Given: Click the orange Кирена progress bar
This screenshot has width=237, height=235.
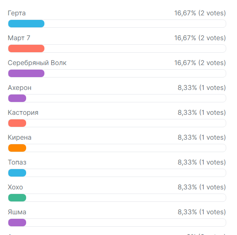Looking at the screenshot, I should tap(17, 148).
